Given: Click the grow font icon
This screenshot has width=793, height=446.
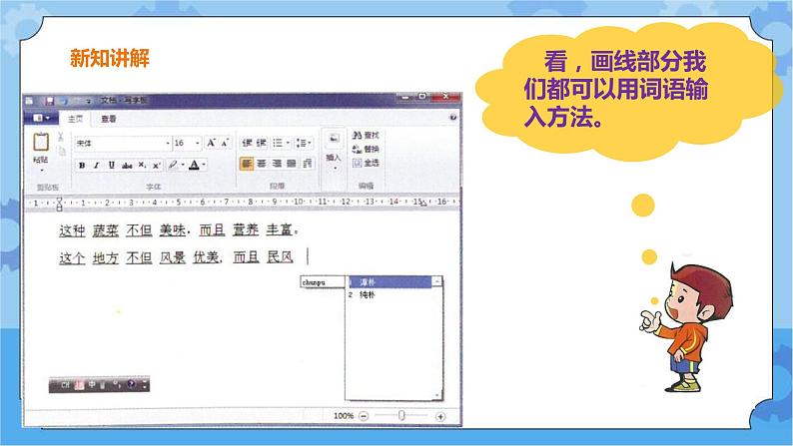Looking at the screenshot, I should pyautogui.click(x=211, y=143).
